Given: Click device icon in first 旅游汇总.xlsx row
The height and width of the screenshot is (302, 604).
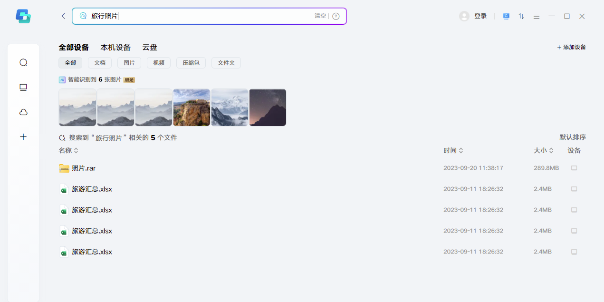Looking at the screenshot, I should tap(574, 189).
